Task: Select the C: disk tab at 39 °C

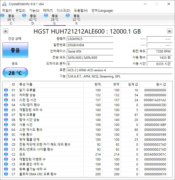Action: click(11, 20)
